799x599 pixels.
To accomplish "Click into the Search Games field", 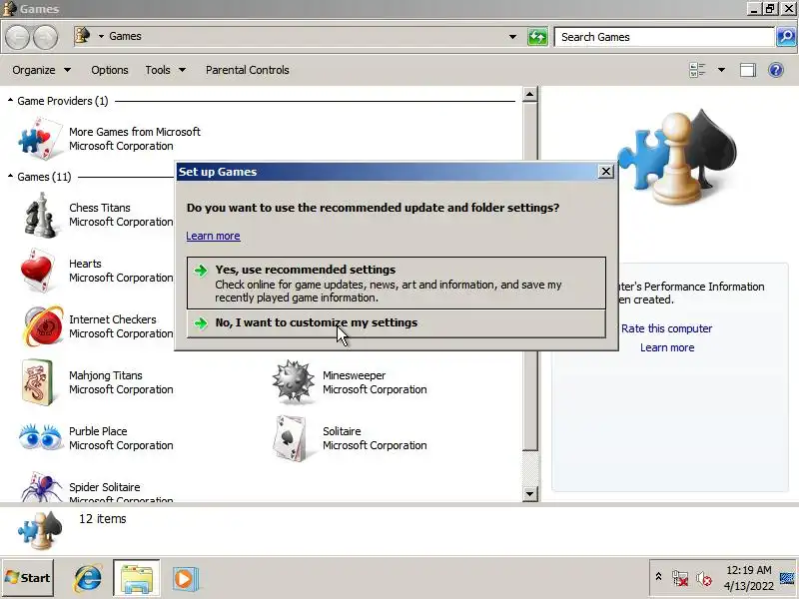I will click(664, 37).
